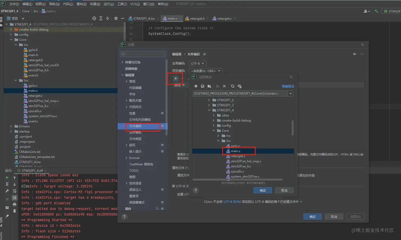401x240 pixels.
Task: Show hidden files and directories in path chooser
Action: coord(239,86)
